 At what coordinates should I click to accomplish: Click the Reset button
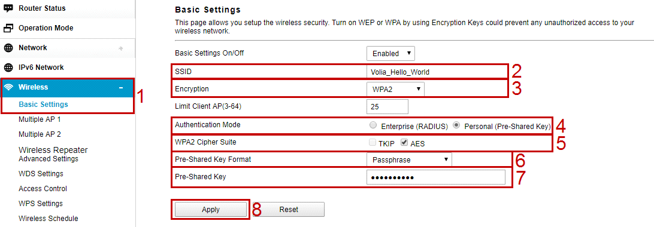pos(289,210)
